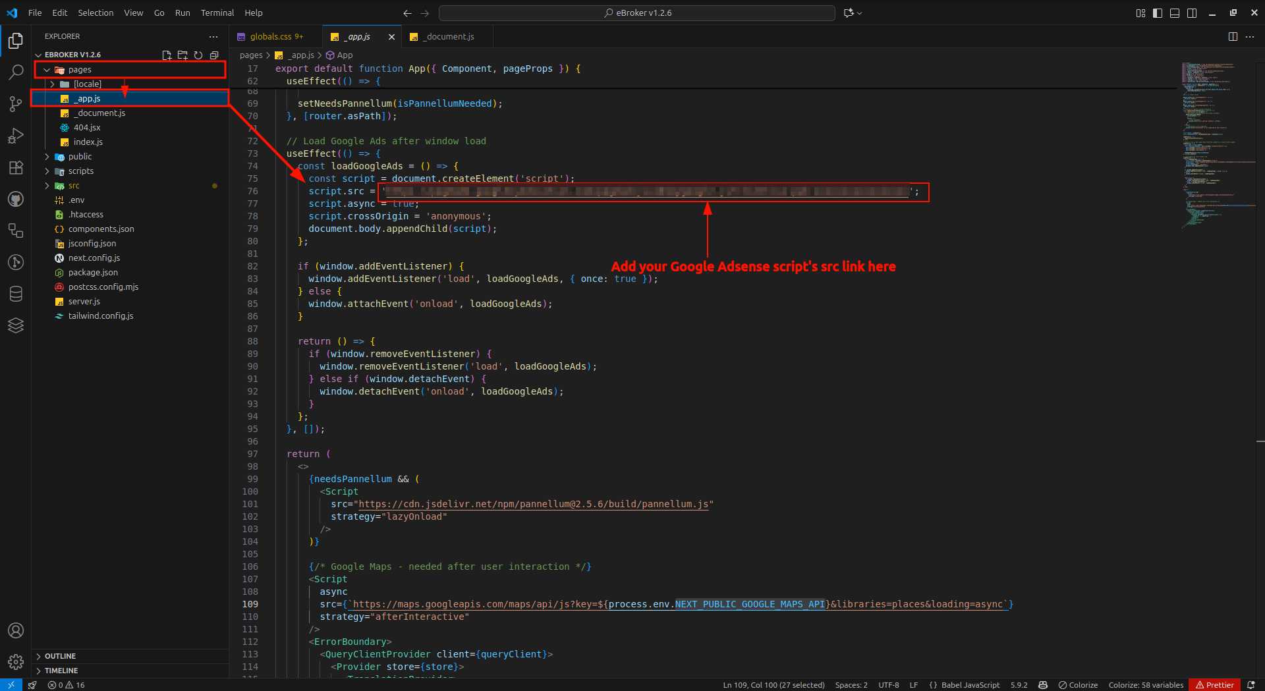Close the _app.js editor tab
Image resolution: width=1265 pixels, height=691 pixels.
392,37
